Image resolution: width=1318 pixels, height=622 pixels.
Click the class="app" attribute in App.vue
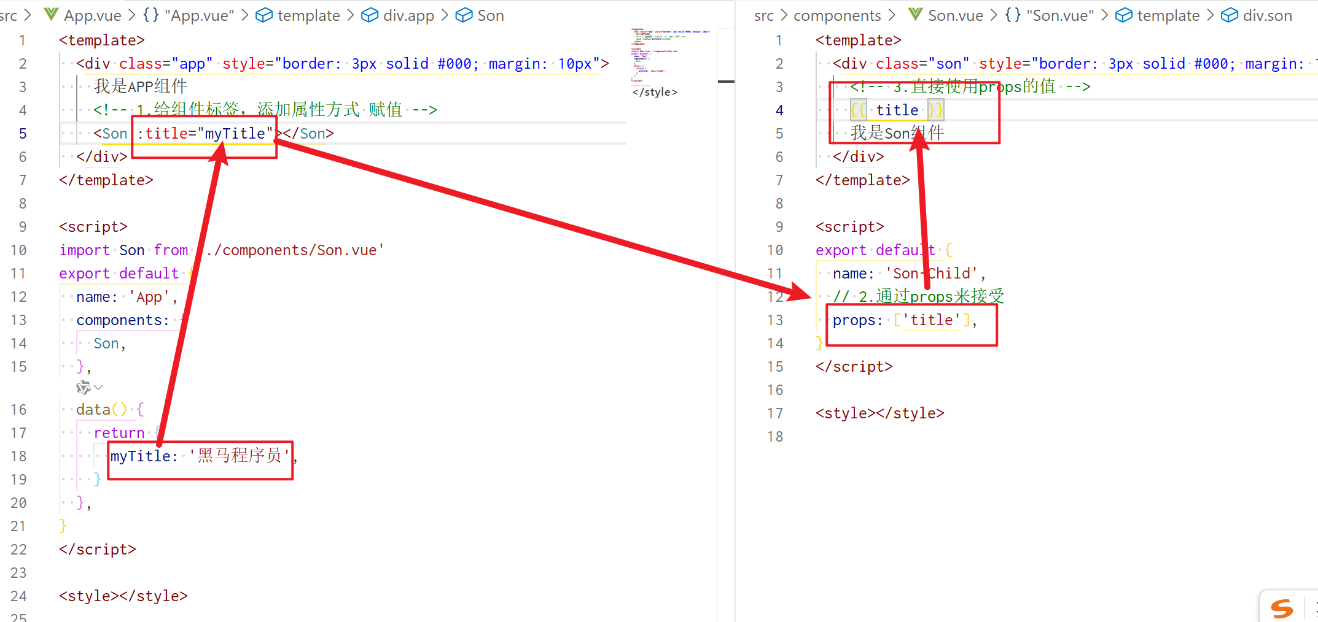pos(166,64)
